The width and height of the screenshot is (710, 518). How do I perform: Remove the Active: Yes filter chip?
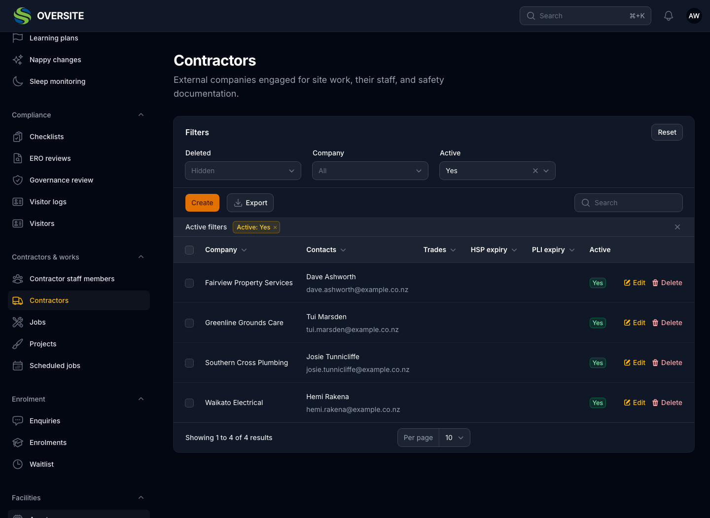point(275,227)
